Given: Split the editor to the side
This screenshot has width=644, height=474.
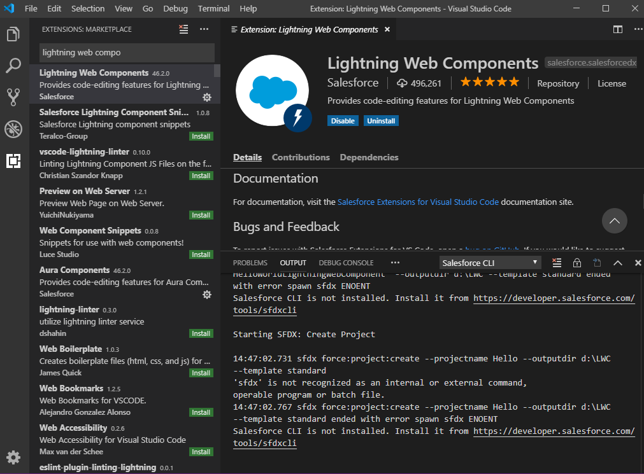Looking at the screenshot, I should (617, 29).
